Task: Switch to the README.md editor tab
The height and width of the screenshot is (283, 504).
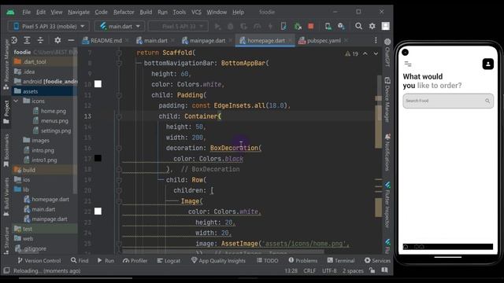Action: tap(106, 40)
